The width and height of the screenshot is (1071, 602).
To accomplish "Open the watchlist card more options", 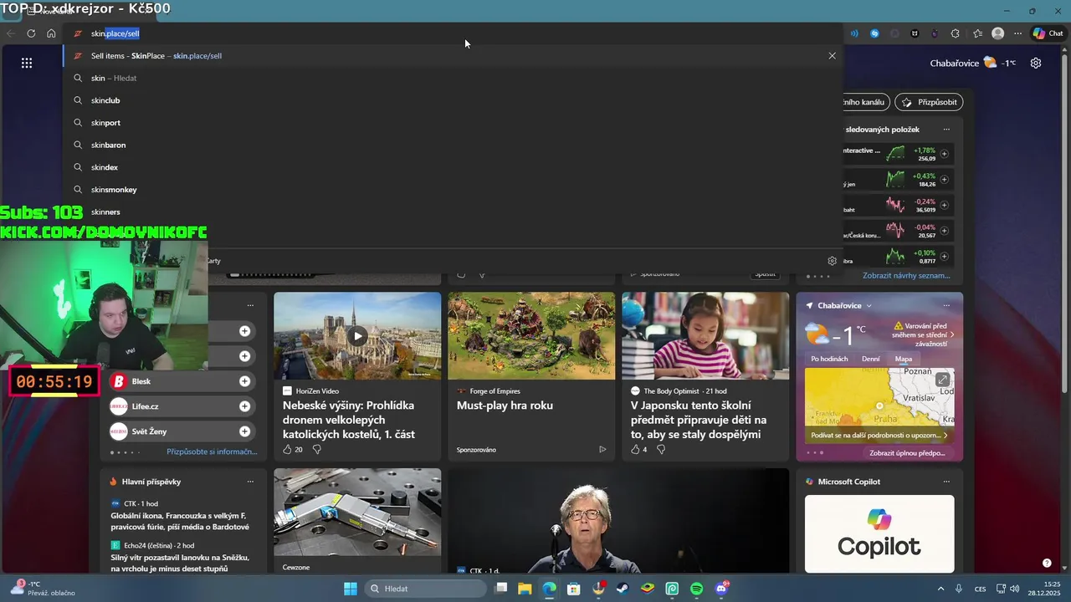I will pos(946,130).
